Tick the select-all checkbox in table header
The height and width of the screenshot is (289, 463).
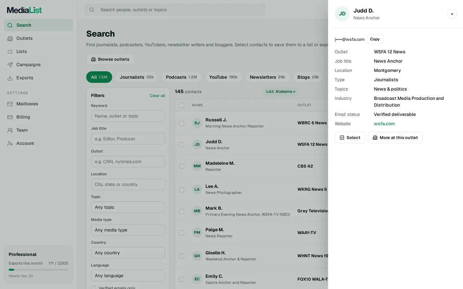click(x=182, y=105)
